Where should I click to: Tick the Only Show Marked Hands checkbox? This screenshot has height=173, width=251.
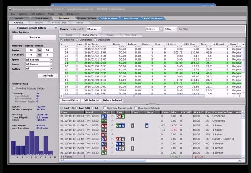coord(105,108)
